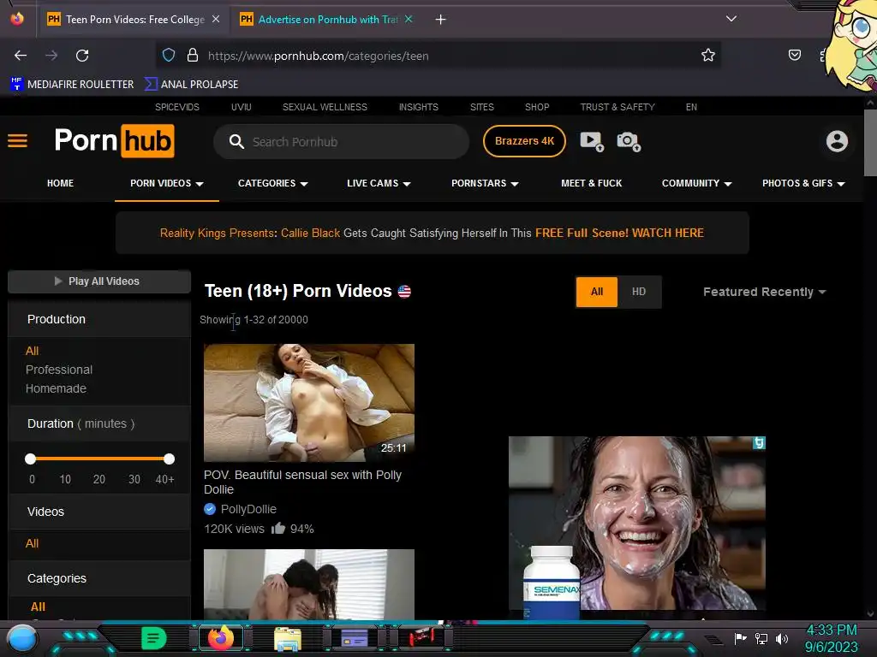The image size is (877, 657).
Task: Go to the HOME nav item
Action: coord(61,183)
